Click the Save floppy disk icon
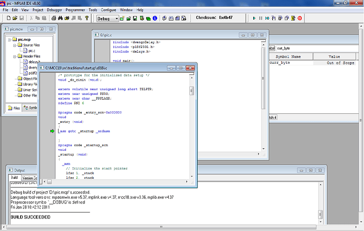Viewport: 364px width, 231px height. (x=22, y=18)
